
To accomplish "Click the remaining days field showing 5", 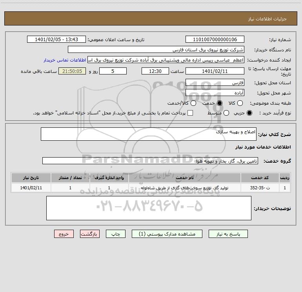I will pos(113,71).
